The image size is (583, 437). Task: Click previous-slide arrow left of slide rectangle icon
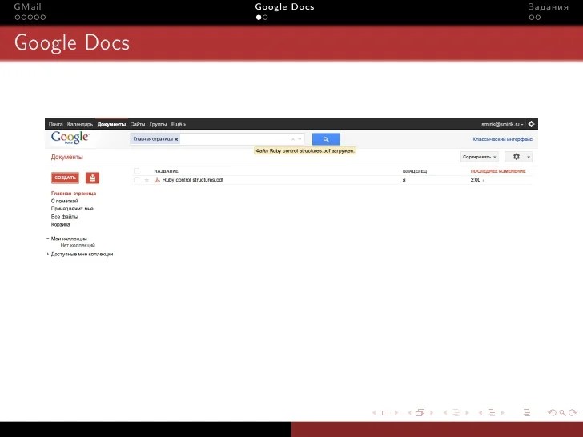(x=374, y=413)
